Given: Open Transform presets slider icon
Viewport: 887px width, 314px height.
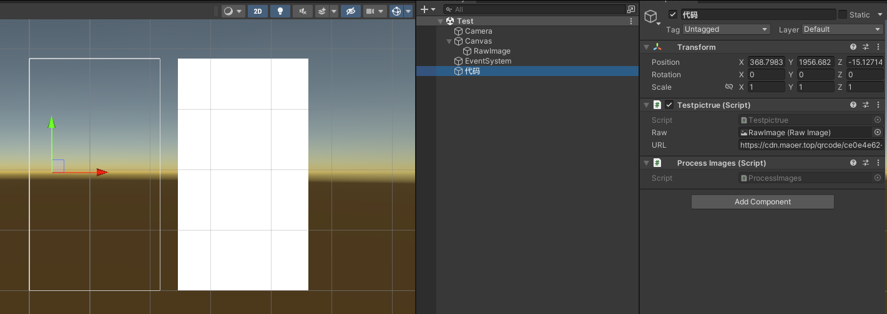Looking at the screenshot, I should 866,47.
